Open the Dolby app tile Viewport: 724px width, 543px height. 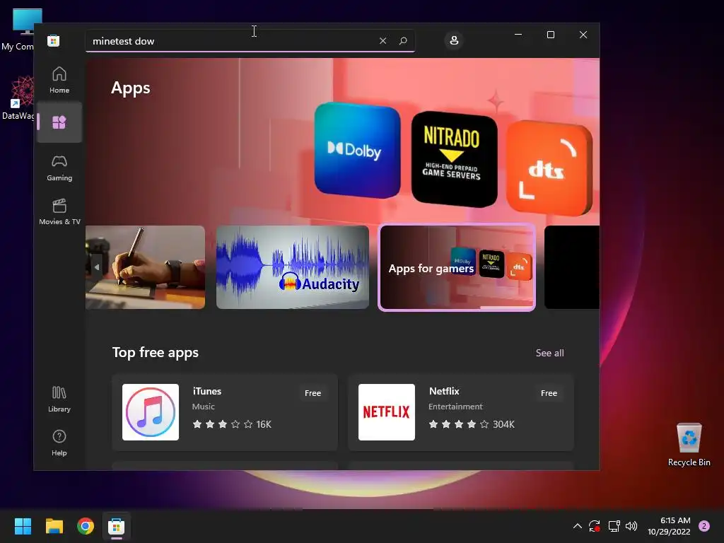[357, 150]
